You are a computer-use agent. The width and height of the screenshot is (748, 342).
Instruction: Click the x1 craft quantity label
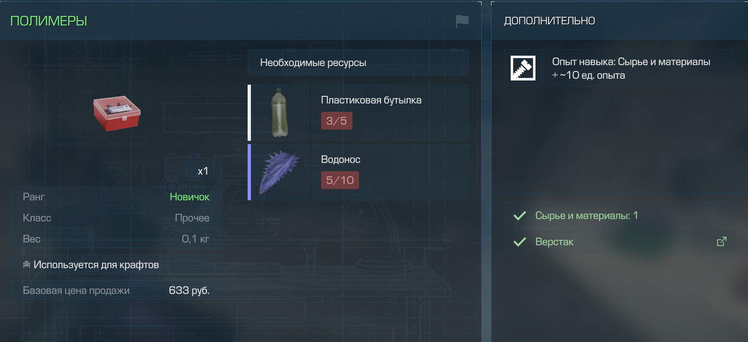[203, 171]
